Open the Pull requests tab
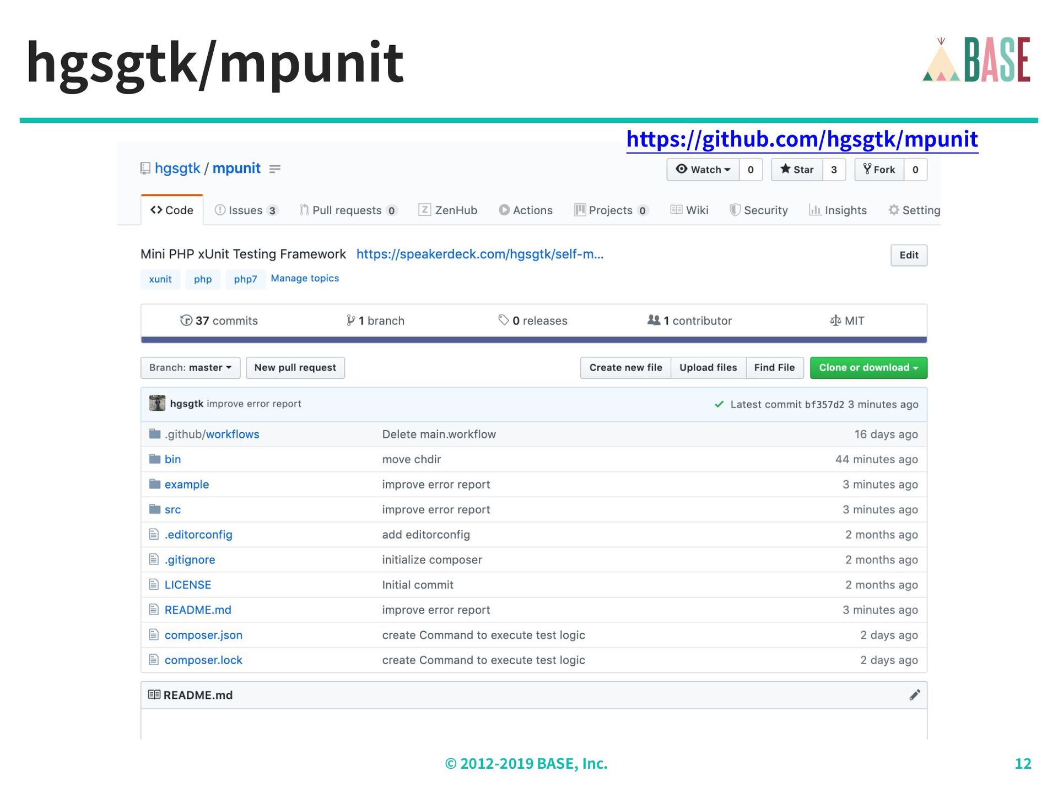The image size is (1058, 793). [x=348, y=210]
